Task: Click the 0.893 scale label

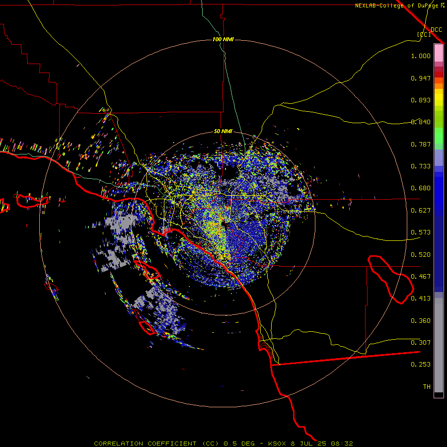Action: [x=421, y=100]
